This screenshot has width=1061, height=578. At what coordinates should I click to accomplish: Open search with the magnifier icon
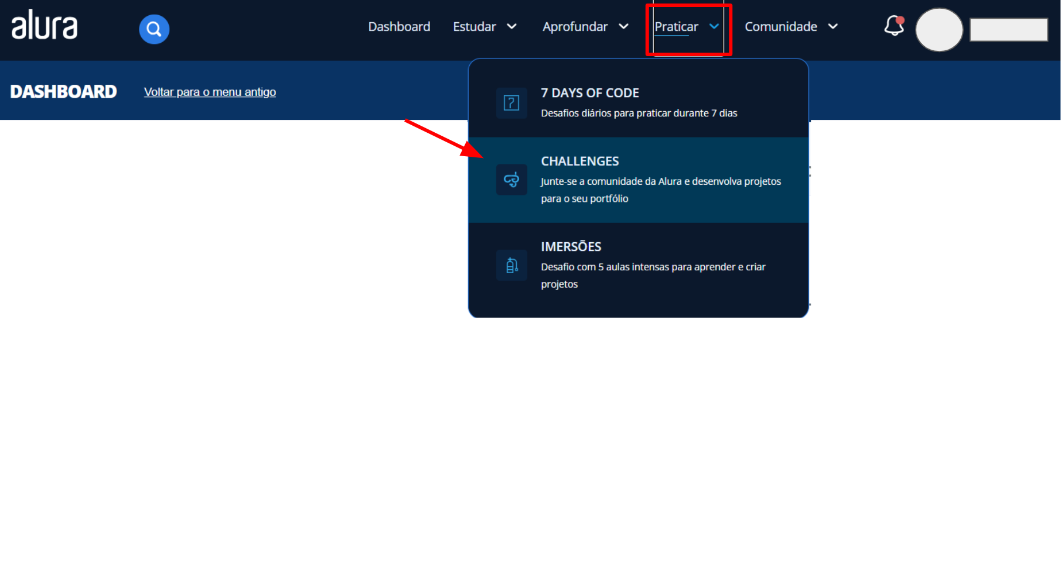[x=154, y=29]
